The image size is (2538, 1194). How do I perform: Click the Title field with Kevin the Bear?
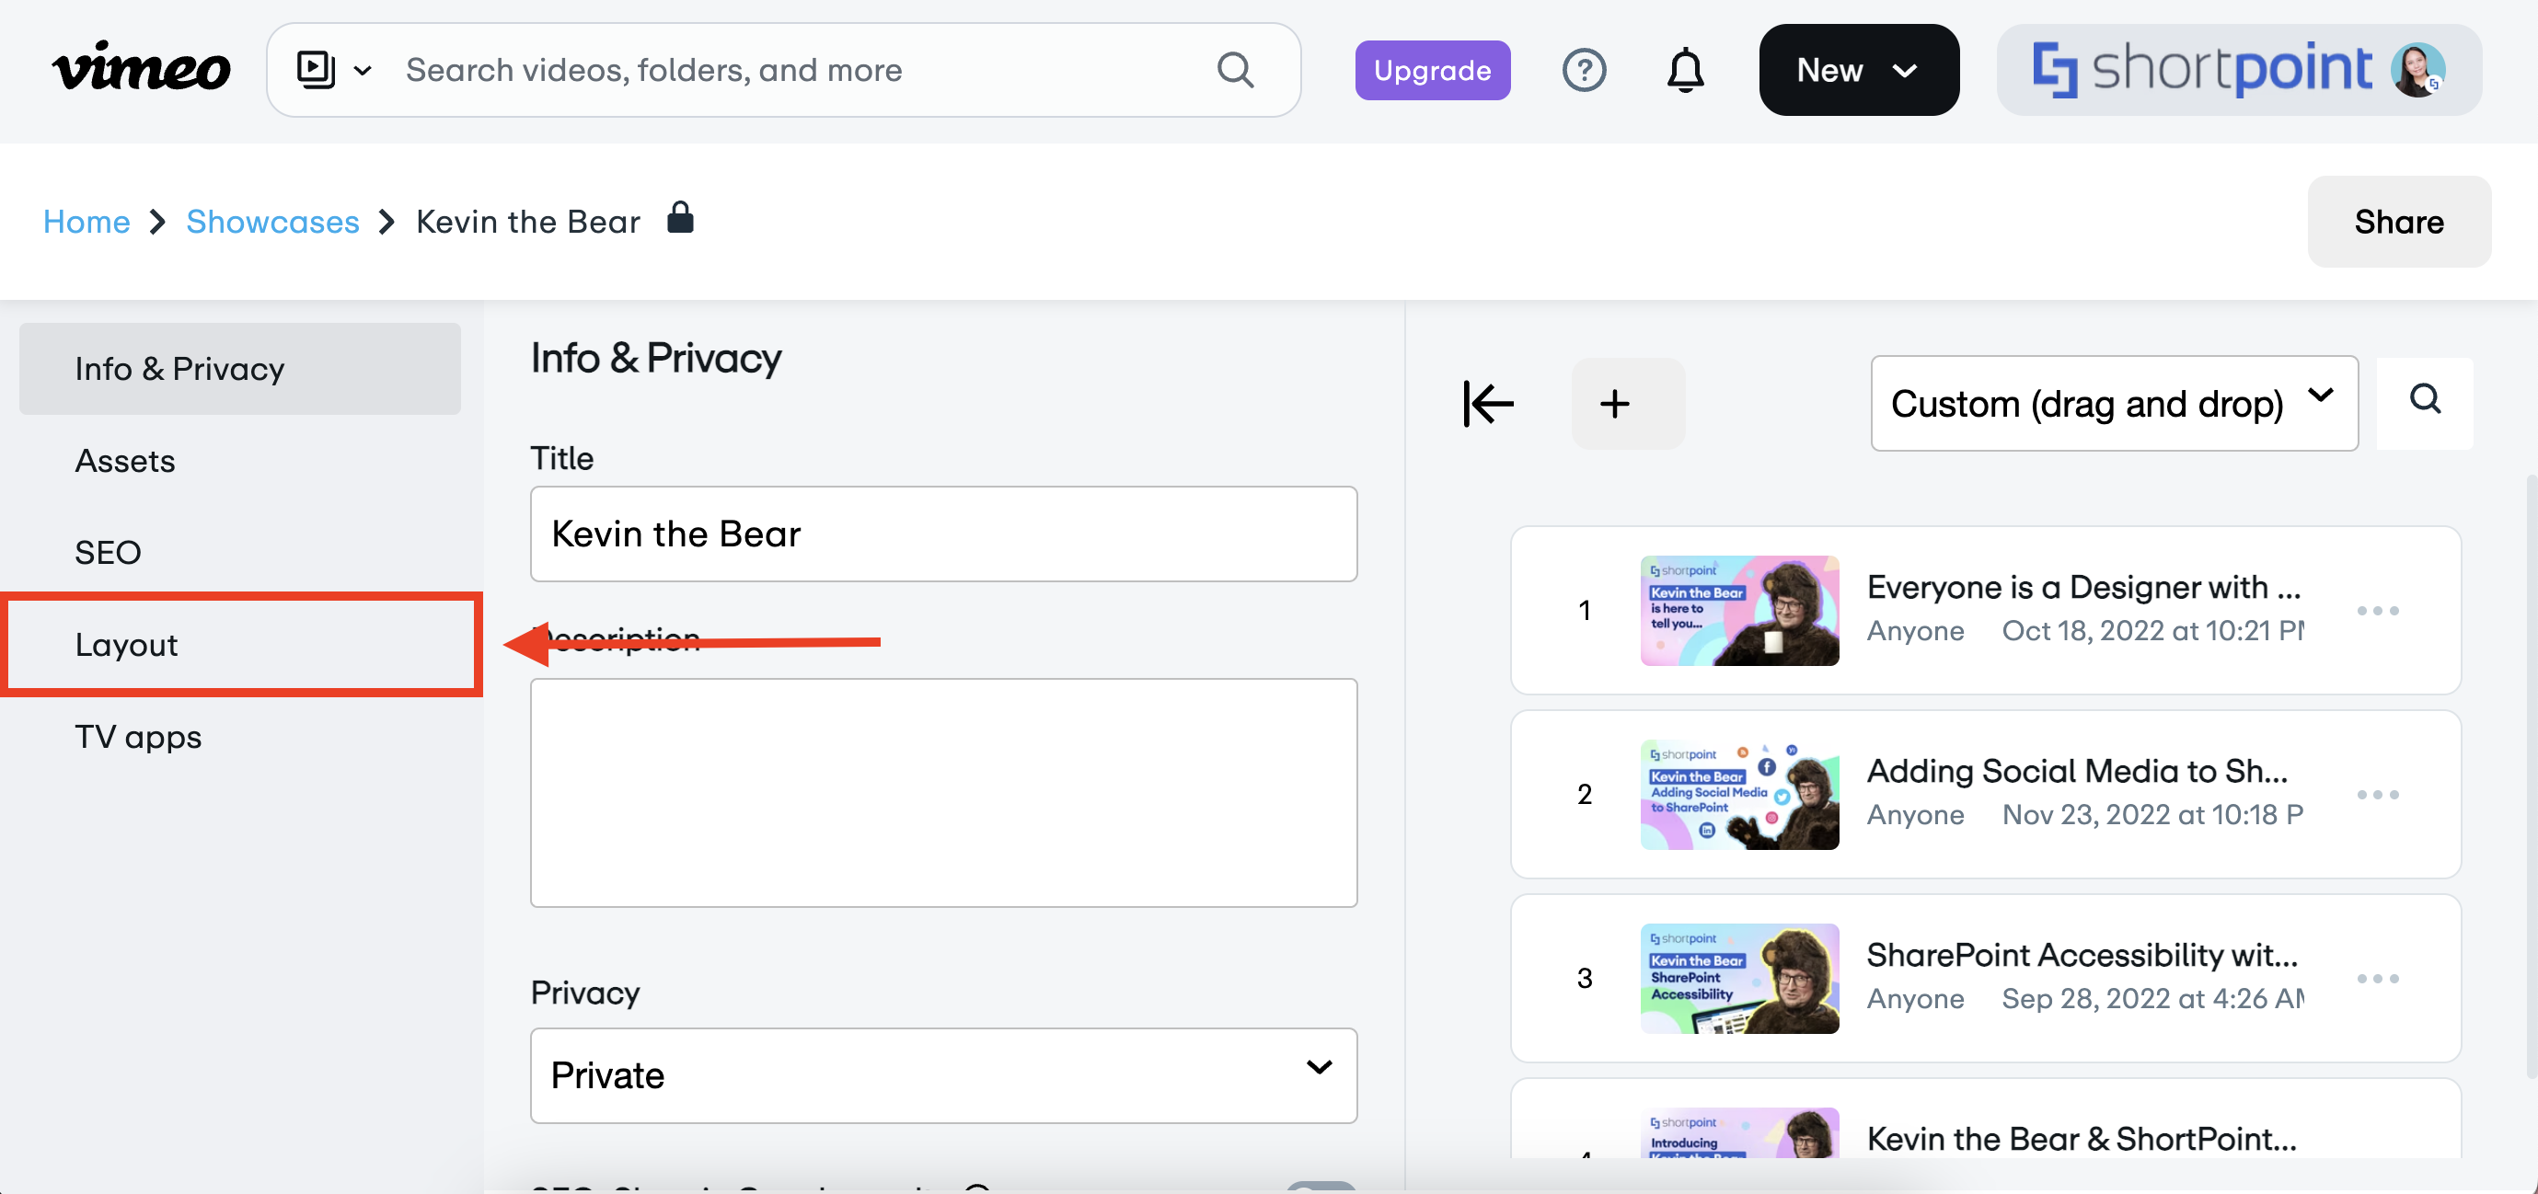click(x=943, y=533)
